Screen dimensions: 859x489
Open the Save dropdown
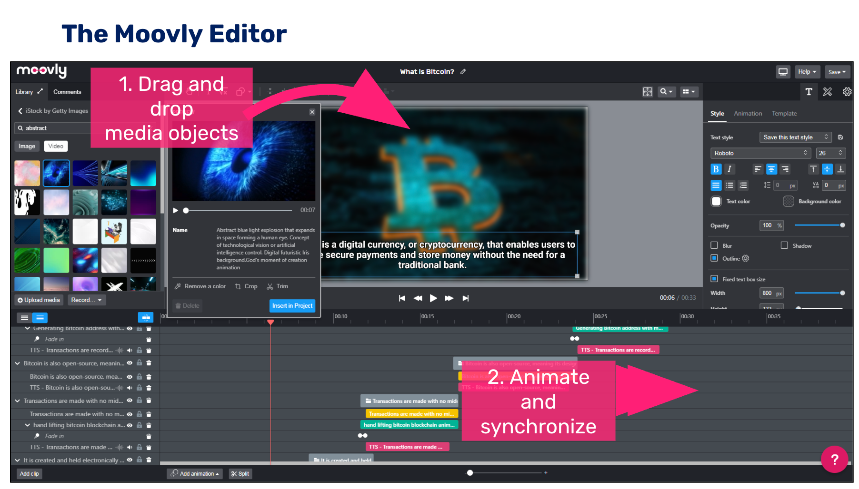pos(837,72)
